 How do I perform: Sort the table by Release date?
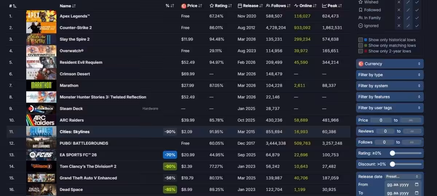click(x=251, y=6)
